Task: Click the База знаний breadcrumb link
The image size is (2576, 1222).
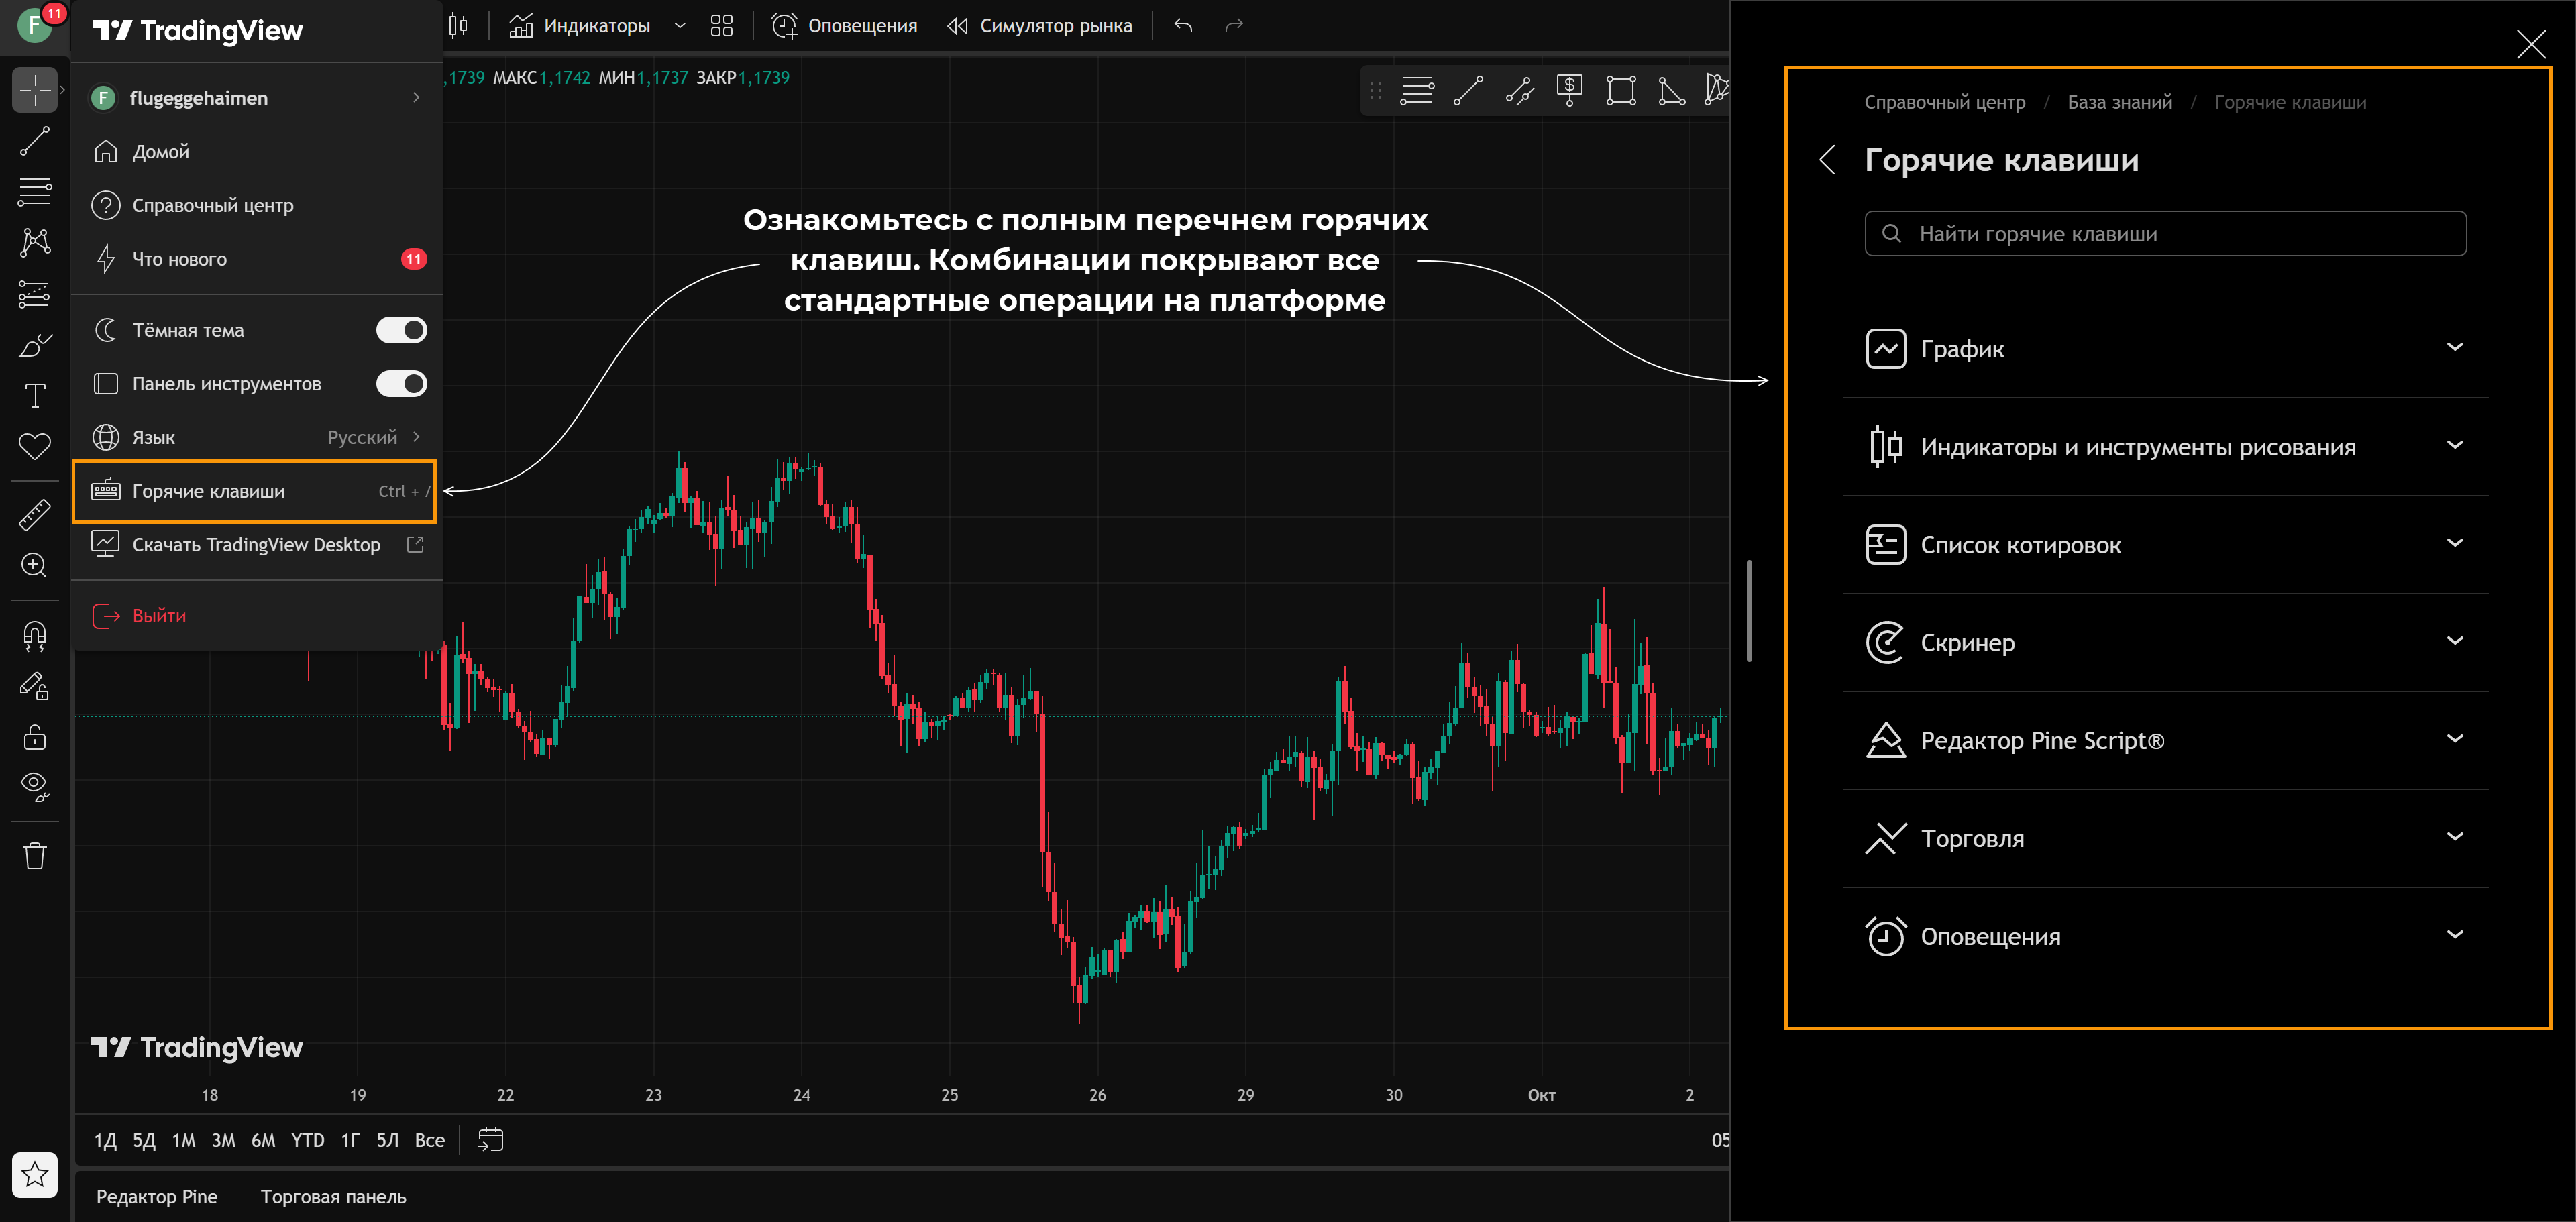Action: coord(2119,102)
